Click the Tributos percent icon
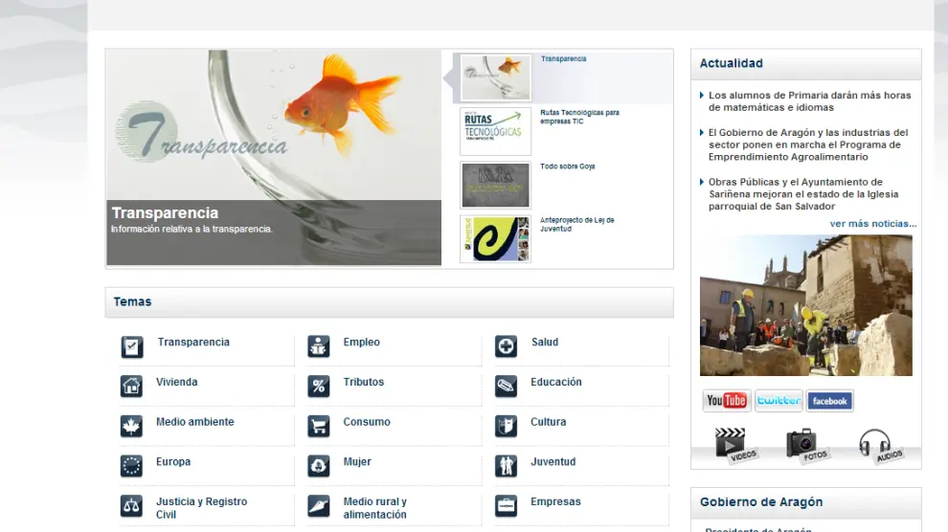 (x=319, y=387)
